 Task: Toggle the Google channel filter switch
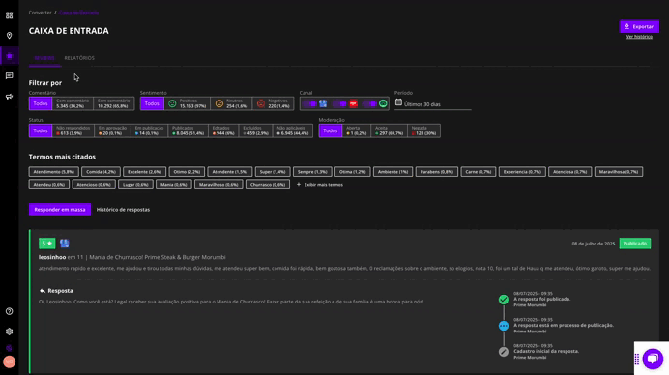(309, 103)
